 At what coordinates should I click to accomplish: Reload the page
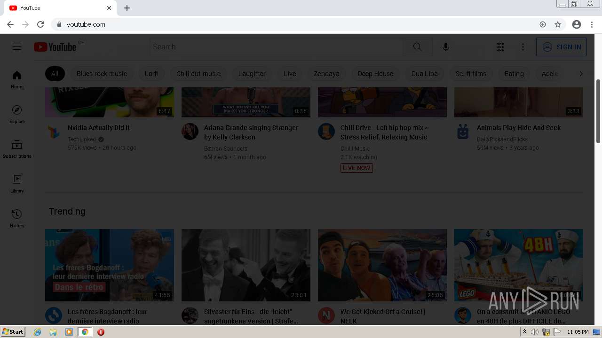pyautogui.click(x=40, y=24)
